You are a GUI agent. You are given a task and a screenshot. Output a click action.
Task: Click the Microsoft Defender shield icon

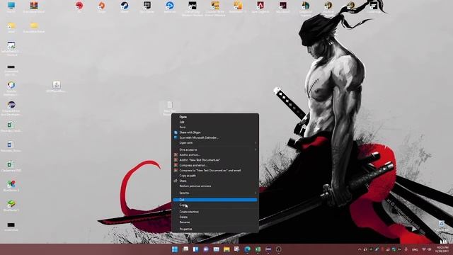tap(176, 137)
